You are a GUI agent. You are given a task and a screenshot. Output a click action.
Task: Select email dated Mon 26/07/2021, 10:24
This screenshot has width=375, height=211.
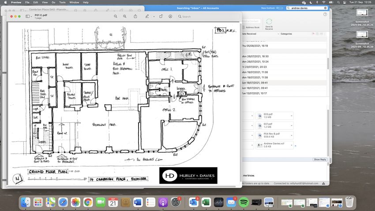(x=285, y=62)
